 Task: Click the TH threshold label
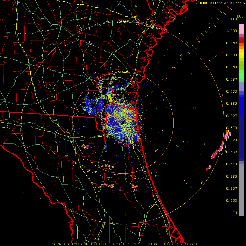pyautogui.click(x=235, y=213)
